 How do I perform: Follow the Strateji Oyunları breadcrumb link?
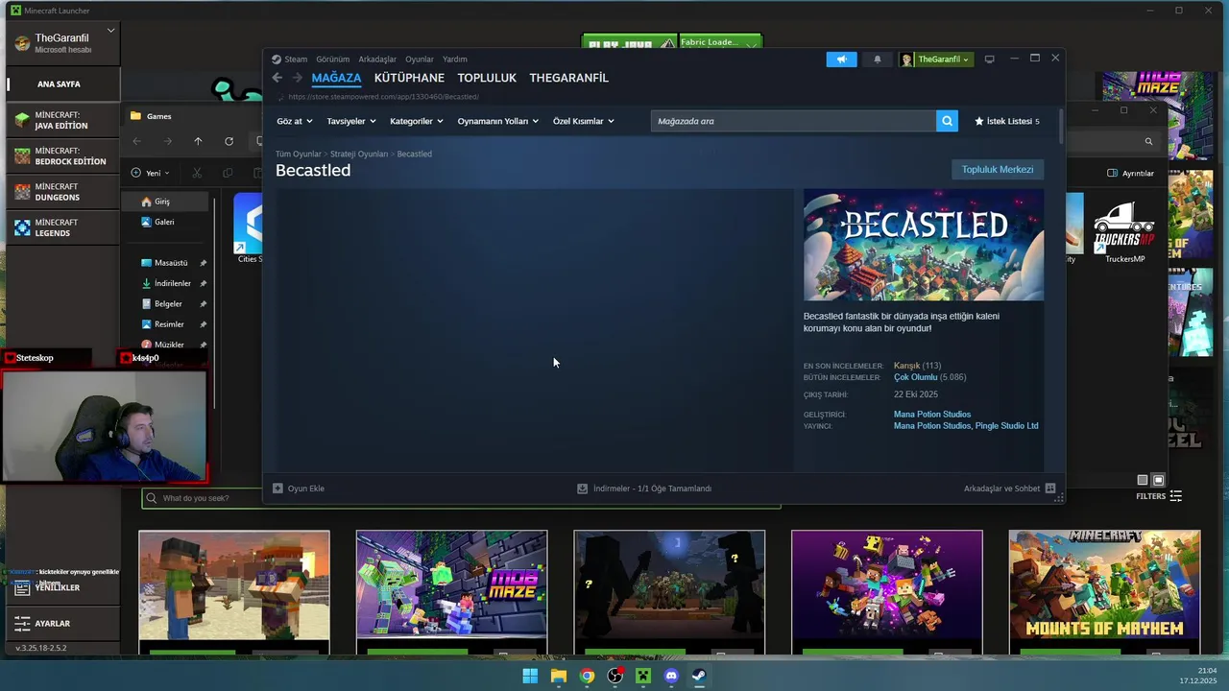[359, 154]
